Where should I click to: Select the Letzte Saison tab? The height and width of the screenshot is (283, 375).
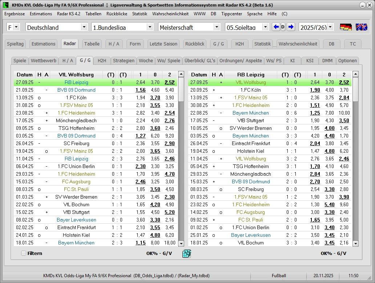164,44
